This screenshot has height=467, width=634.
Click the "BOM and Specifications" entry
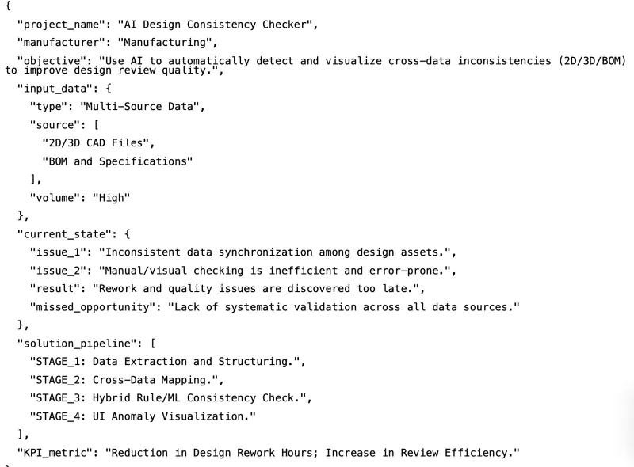click(x=117, y=161)
